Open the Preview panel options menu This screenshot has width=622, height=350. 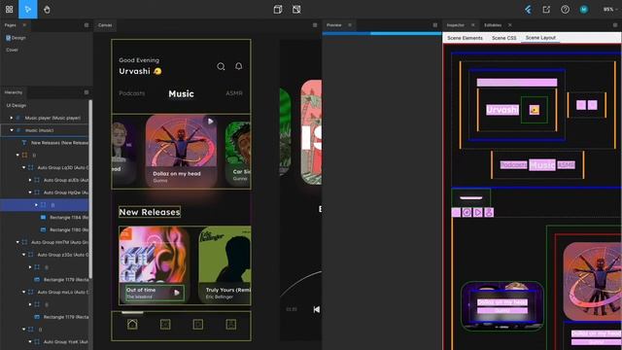435,25
